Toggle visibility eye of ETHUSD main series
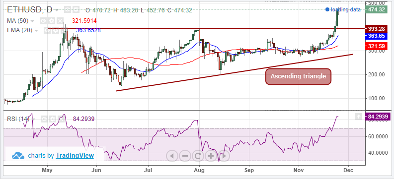The height and width of the screenshot is (179, 394). pyautogui.click(x=68, y=10)
